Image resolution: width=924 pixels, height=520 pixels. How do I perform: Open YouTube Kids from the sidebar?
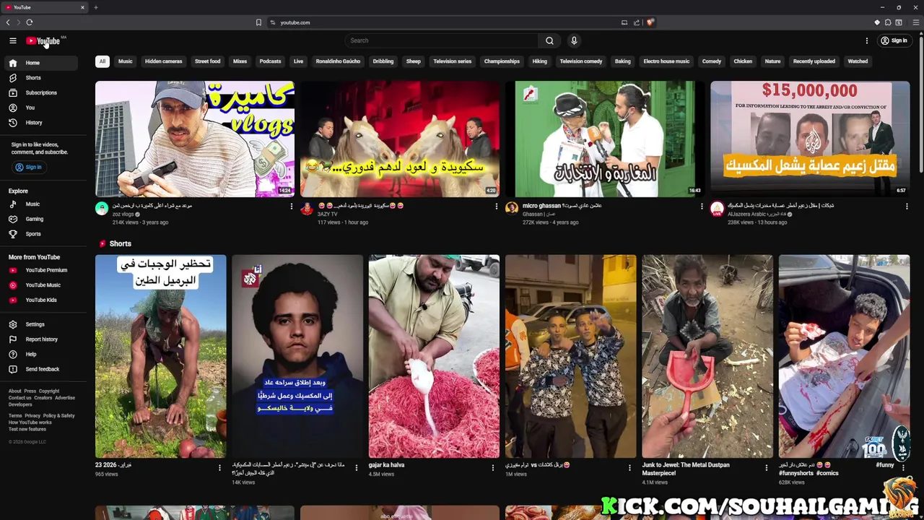coord(40,300)
